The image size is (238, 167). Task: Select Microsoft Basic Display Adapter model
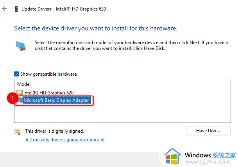point(56,100)
